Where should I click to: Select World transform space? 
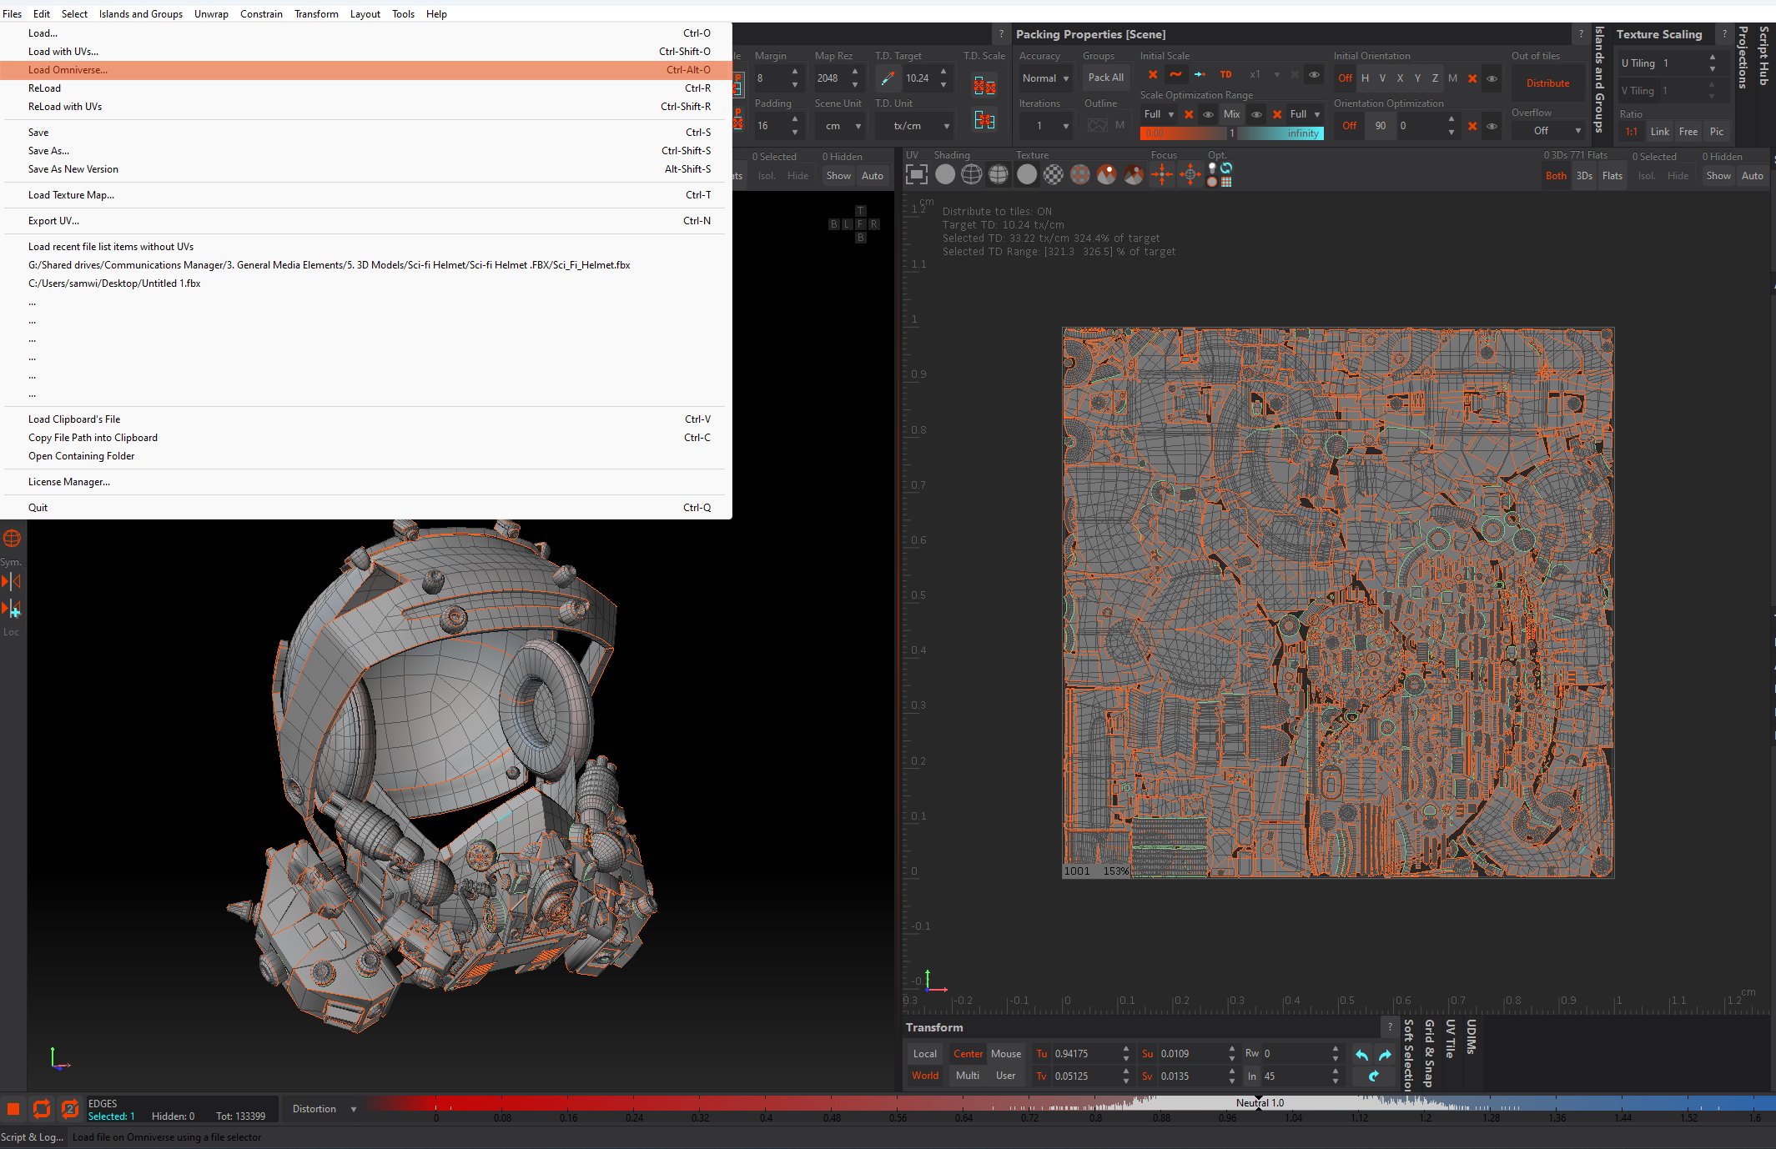pyautogui.click(x=925, y=1076)
